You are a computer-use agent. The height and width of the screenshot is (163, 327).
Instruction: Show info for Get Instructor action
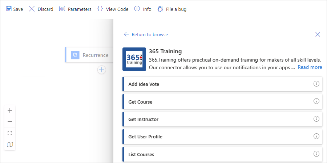316,119
